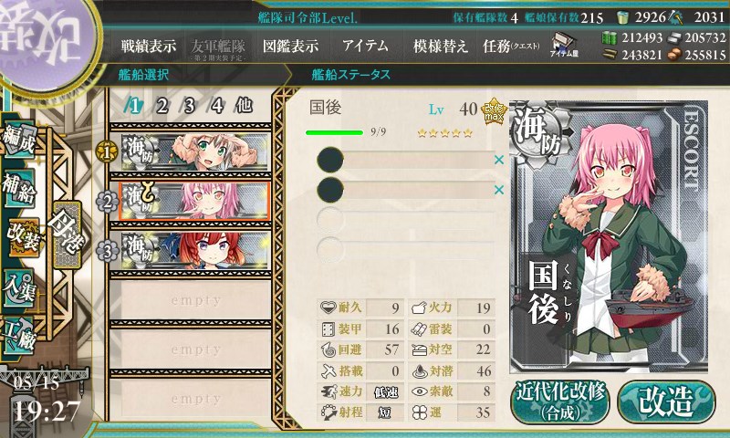Open the アイテム屋 item shop icon
The image size is (730, 438).
pyautogui.click(x=564, y=45)
